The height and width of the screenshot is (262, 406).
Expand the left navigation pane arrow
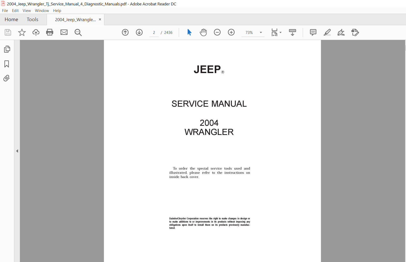tap(17, 151)
